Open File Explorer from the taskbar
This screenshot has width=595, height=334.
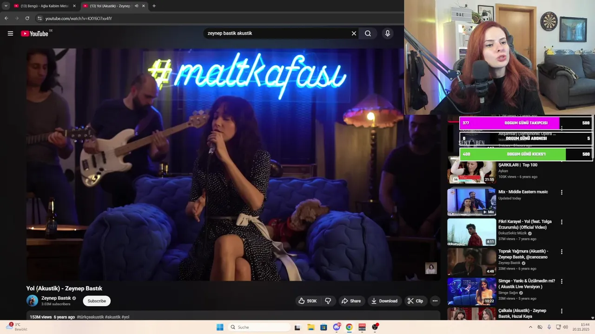pos(311,327)
